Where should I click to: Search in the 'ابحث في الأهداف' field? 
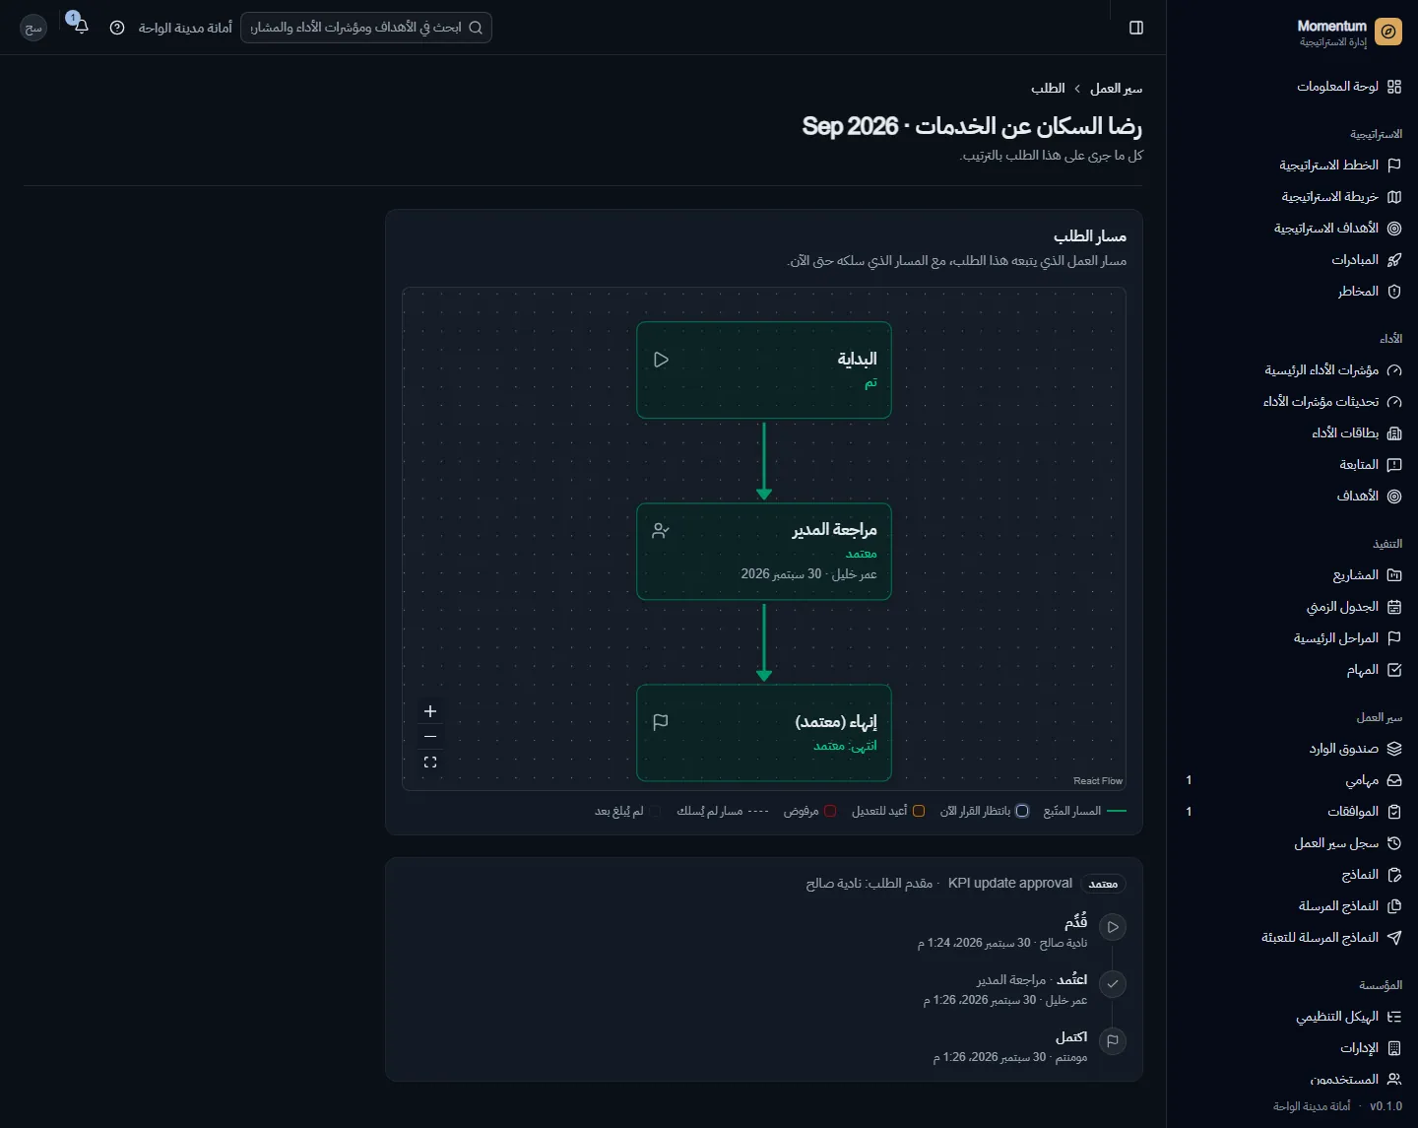(x=366, y=28)
